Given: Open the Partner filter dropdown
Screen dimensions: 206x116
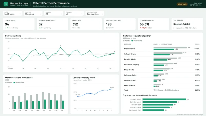Looking at the screenshot, I should [x=33, y=13].
